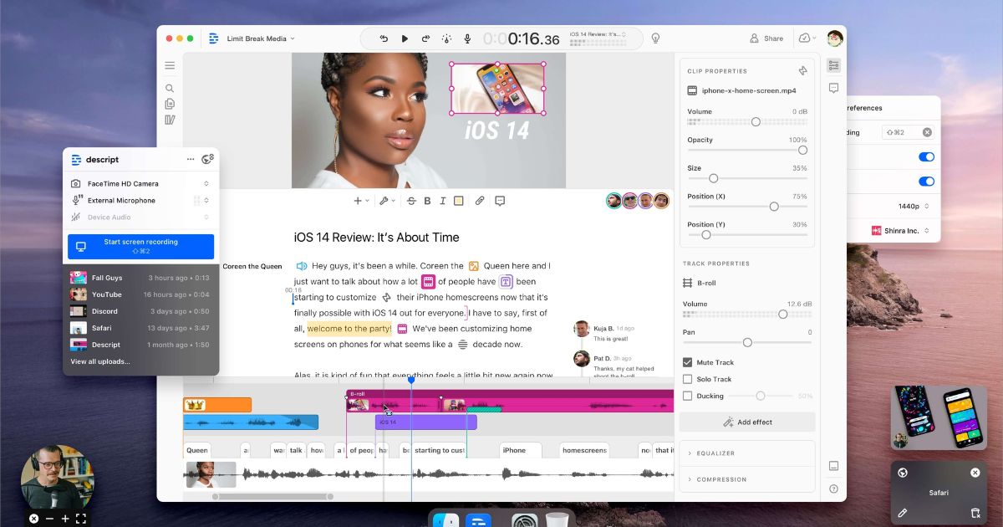1003x527 pixels.
Task: Click the globe icon in descript popup
Action: tap(208, 159)
